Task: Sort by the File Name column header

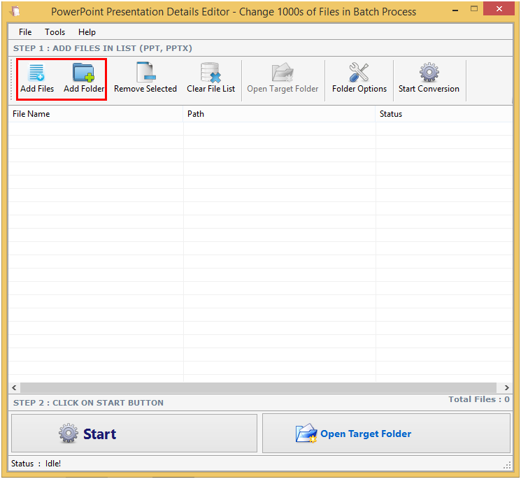Action: (x=96, y=114)
